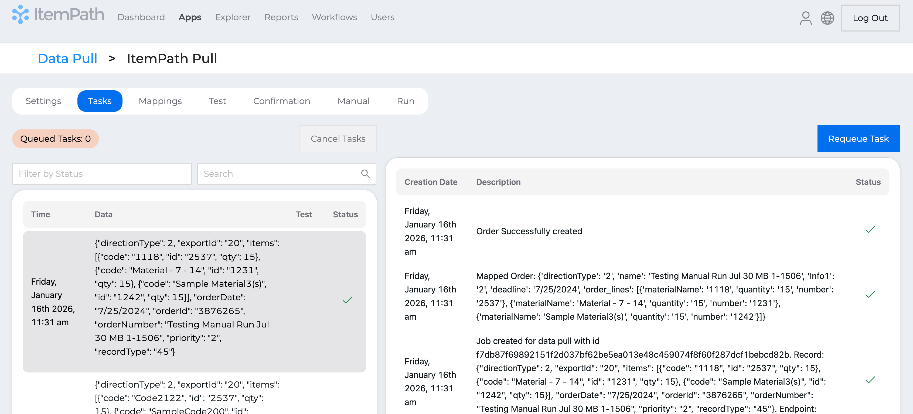
Task: Click checkmark beside Job created entry
Action: coord(870,380)
